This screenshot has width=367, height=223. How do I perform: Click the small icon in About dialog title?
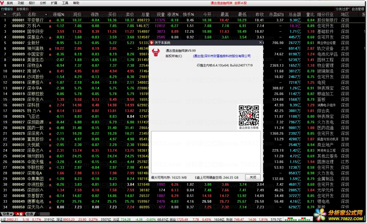152,42
